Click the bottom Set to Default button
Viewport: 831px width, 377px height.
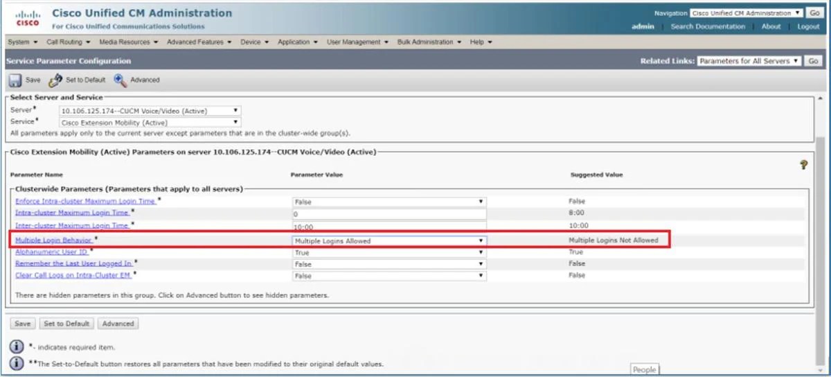[x=66, y=324]
